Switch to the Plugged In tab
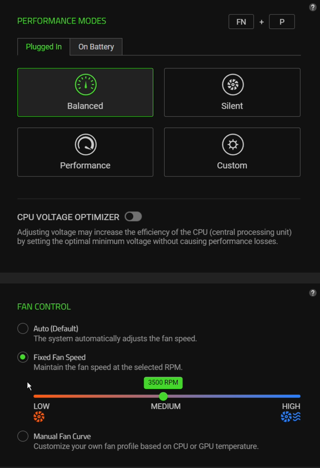The width and height of the screenshot is (320, 468). [x=44, y=47]
